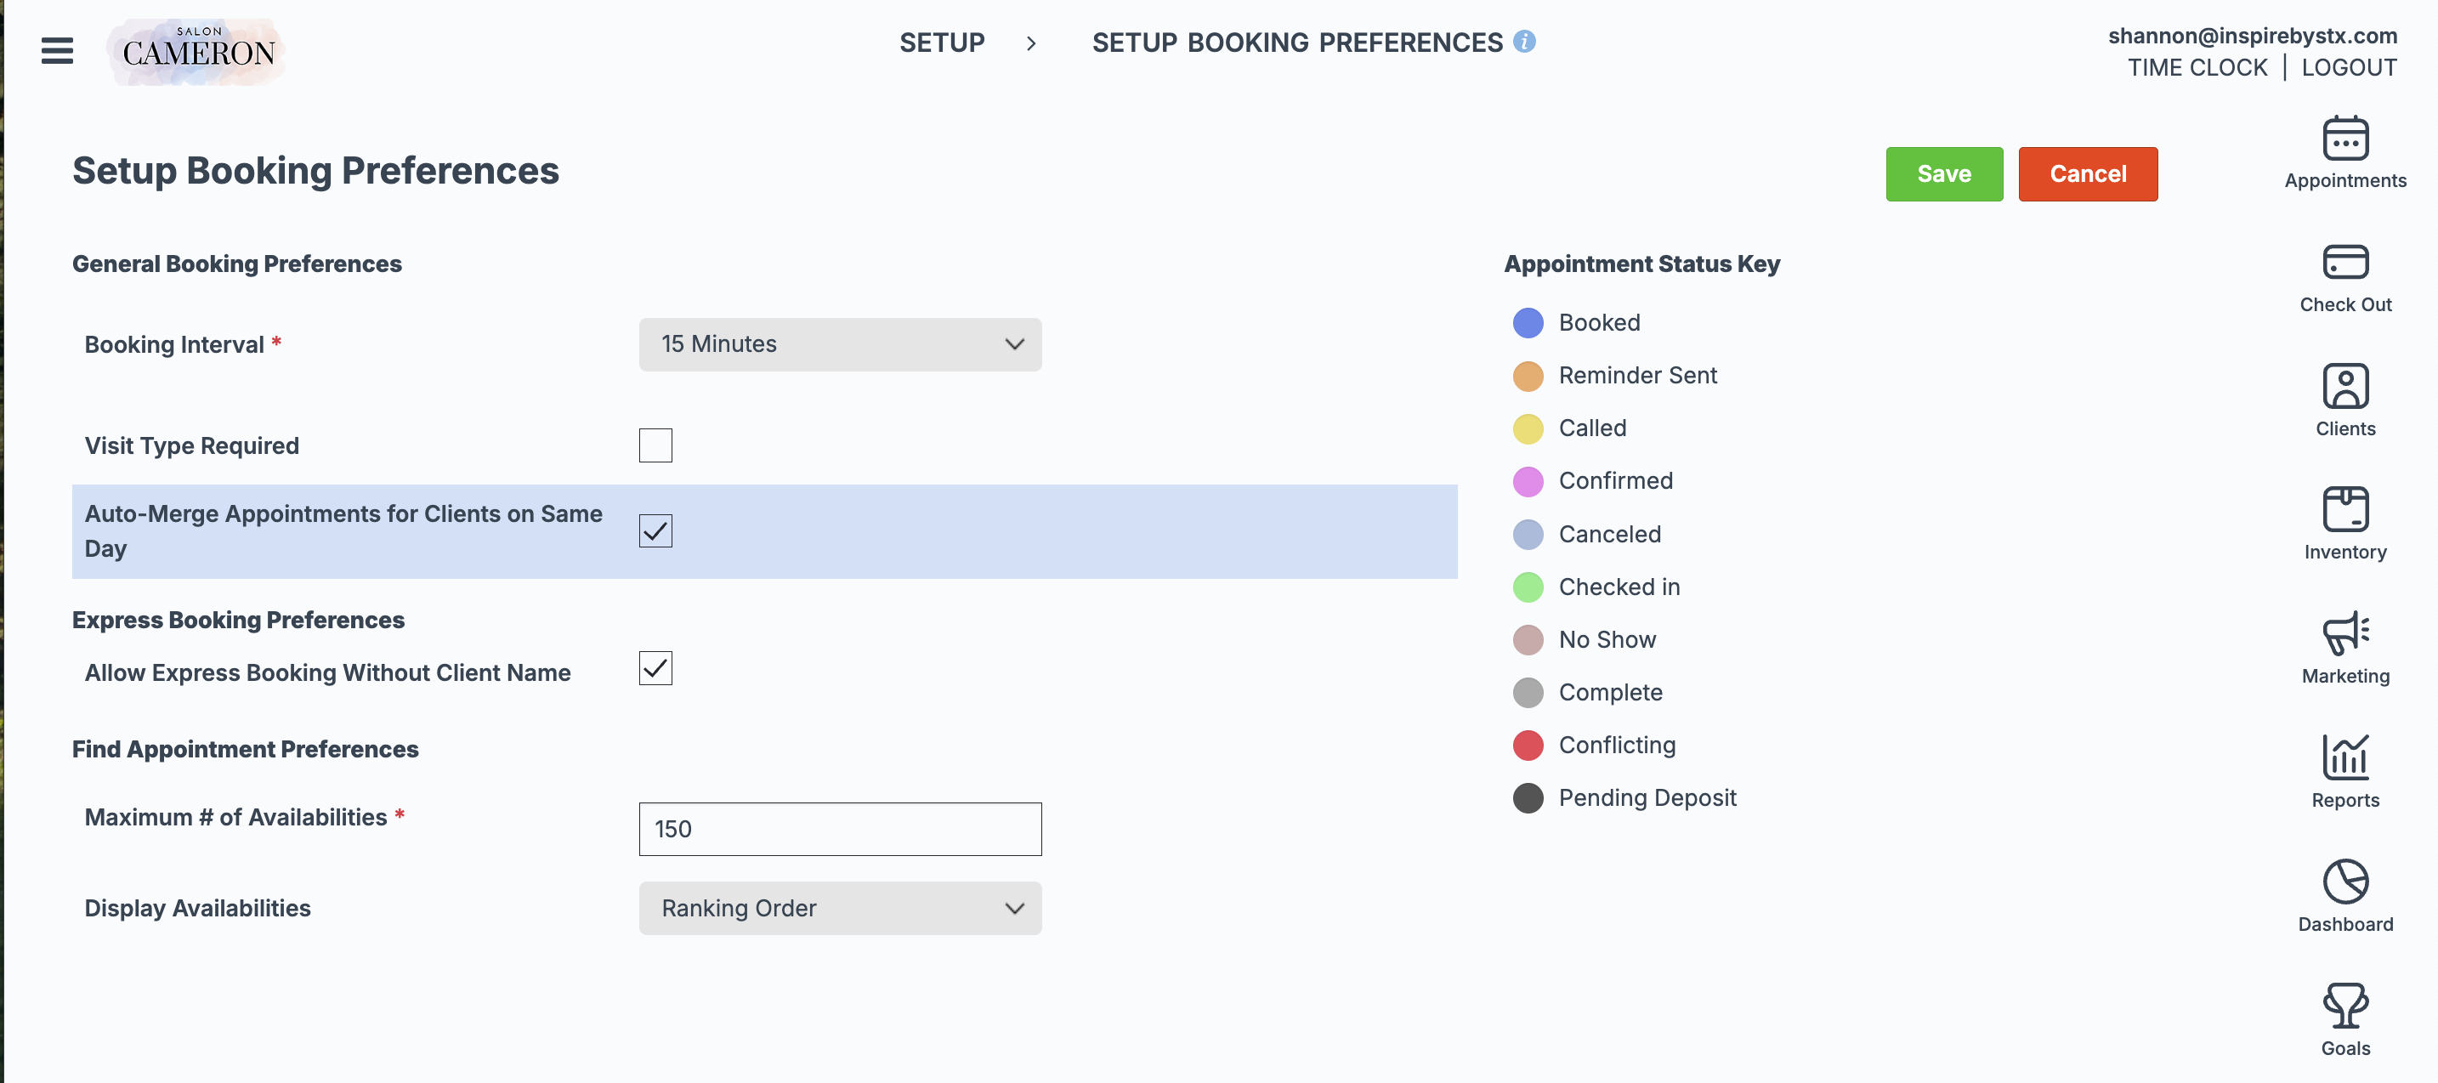Go to SETUP breadcrumb

[x=941, y=43]
